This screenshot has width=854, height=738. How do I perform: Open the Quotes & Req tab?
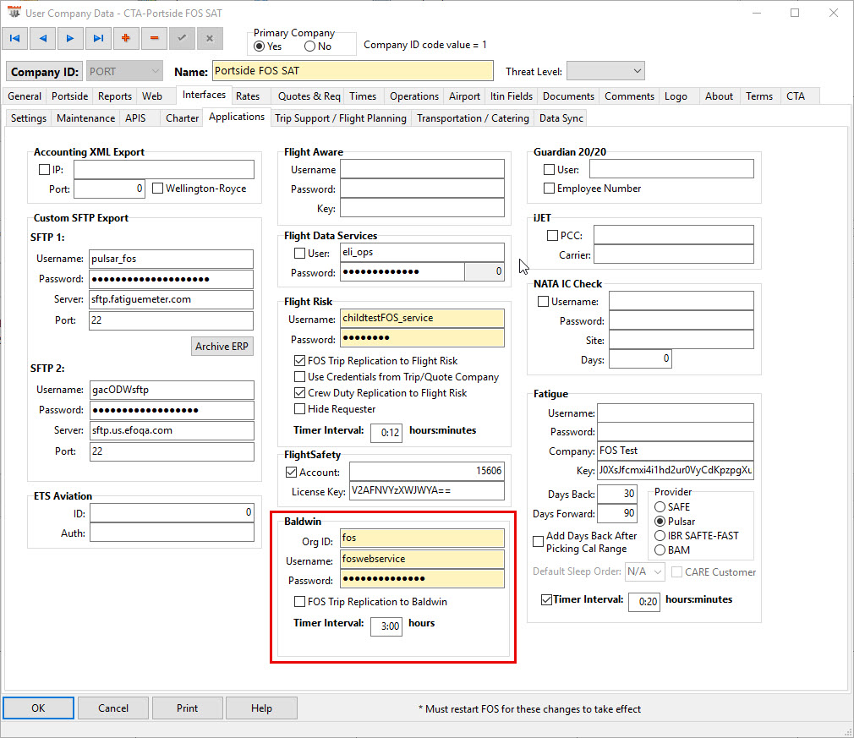[309, 96]
